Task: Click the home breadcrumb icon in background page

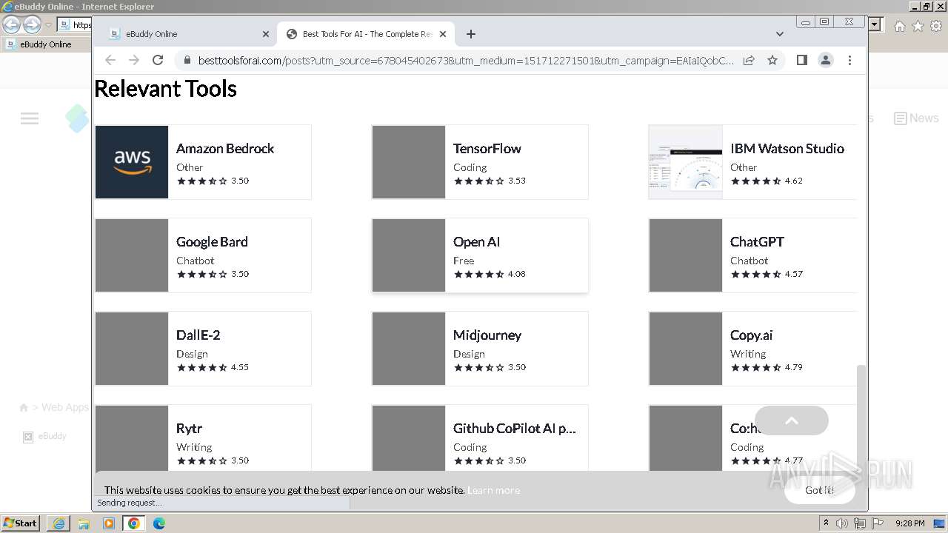Action: coord(24,408)
